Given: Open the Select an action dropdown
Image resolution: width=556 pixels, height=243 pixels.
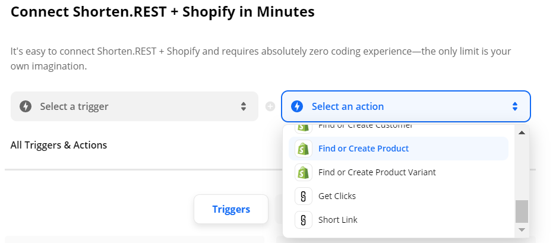Looking at the screenshot, I should pos(406,106).
